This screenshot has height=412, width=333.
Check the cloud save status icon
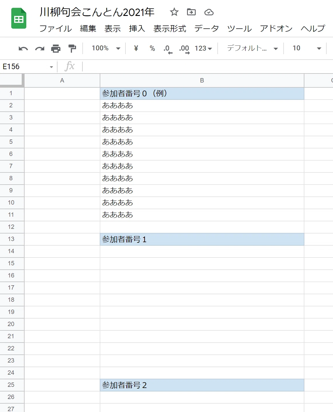point(209,12)
